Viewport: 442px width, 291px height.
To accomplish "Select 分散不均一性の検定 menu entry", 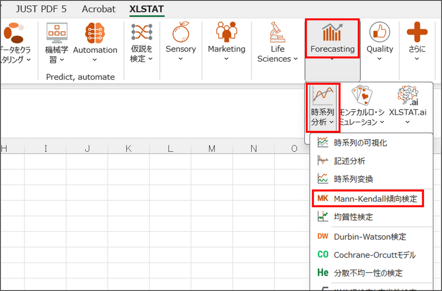I will (371, 273).
